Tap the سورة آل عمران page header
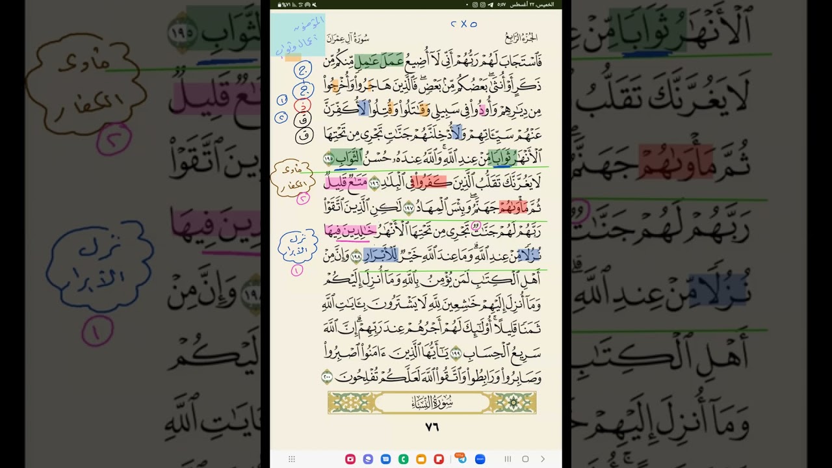This screenshot has height=468, width=832. (x=348, y=38)
